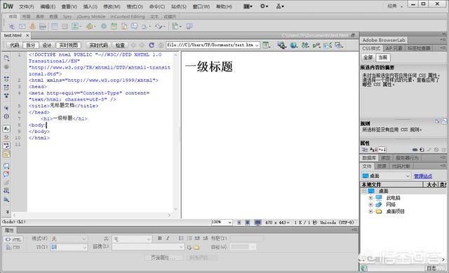Screen dimensions: 449x273
Task: Click the insert Div tag icon
Action: click(65, 27)
